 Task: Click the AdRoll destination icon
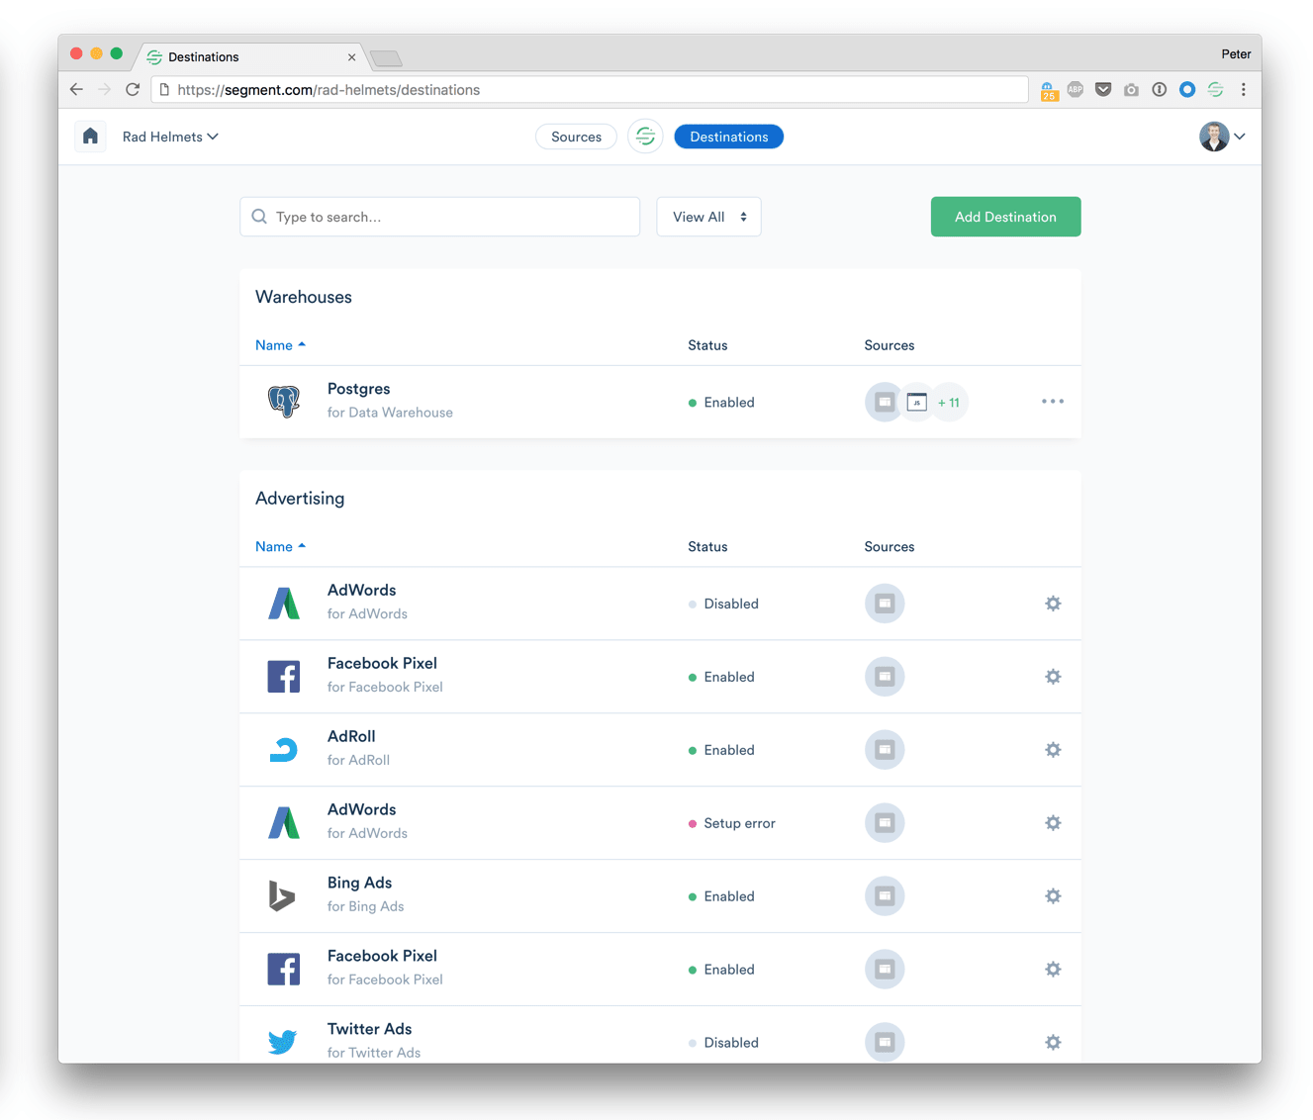tap(284, 749)
